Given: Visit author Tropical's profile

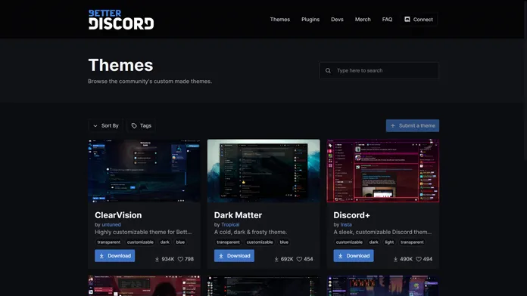Looking at the screenshot, I should tap(230, 224).
